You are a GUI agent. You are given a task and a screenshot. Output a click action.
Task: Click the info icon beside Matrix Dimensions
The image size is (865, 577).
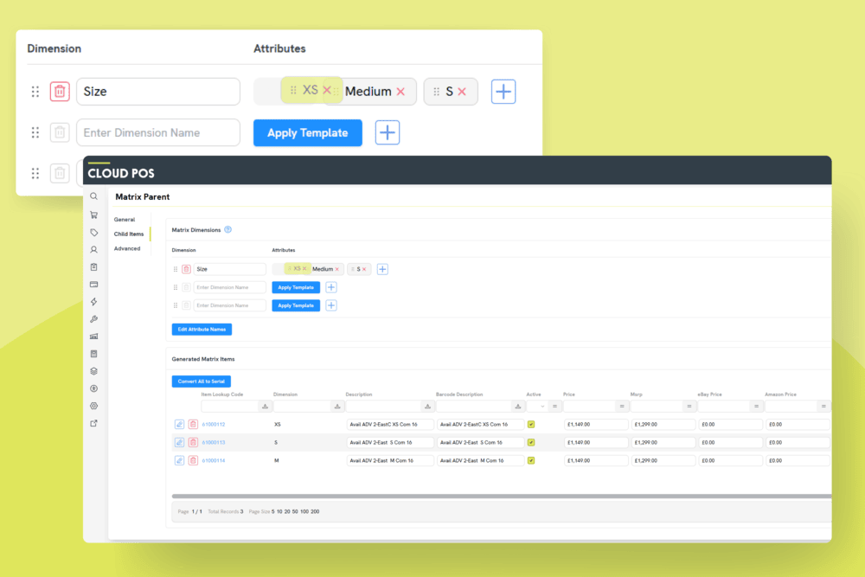227,229
